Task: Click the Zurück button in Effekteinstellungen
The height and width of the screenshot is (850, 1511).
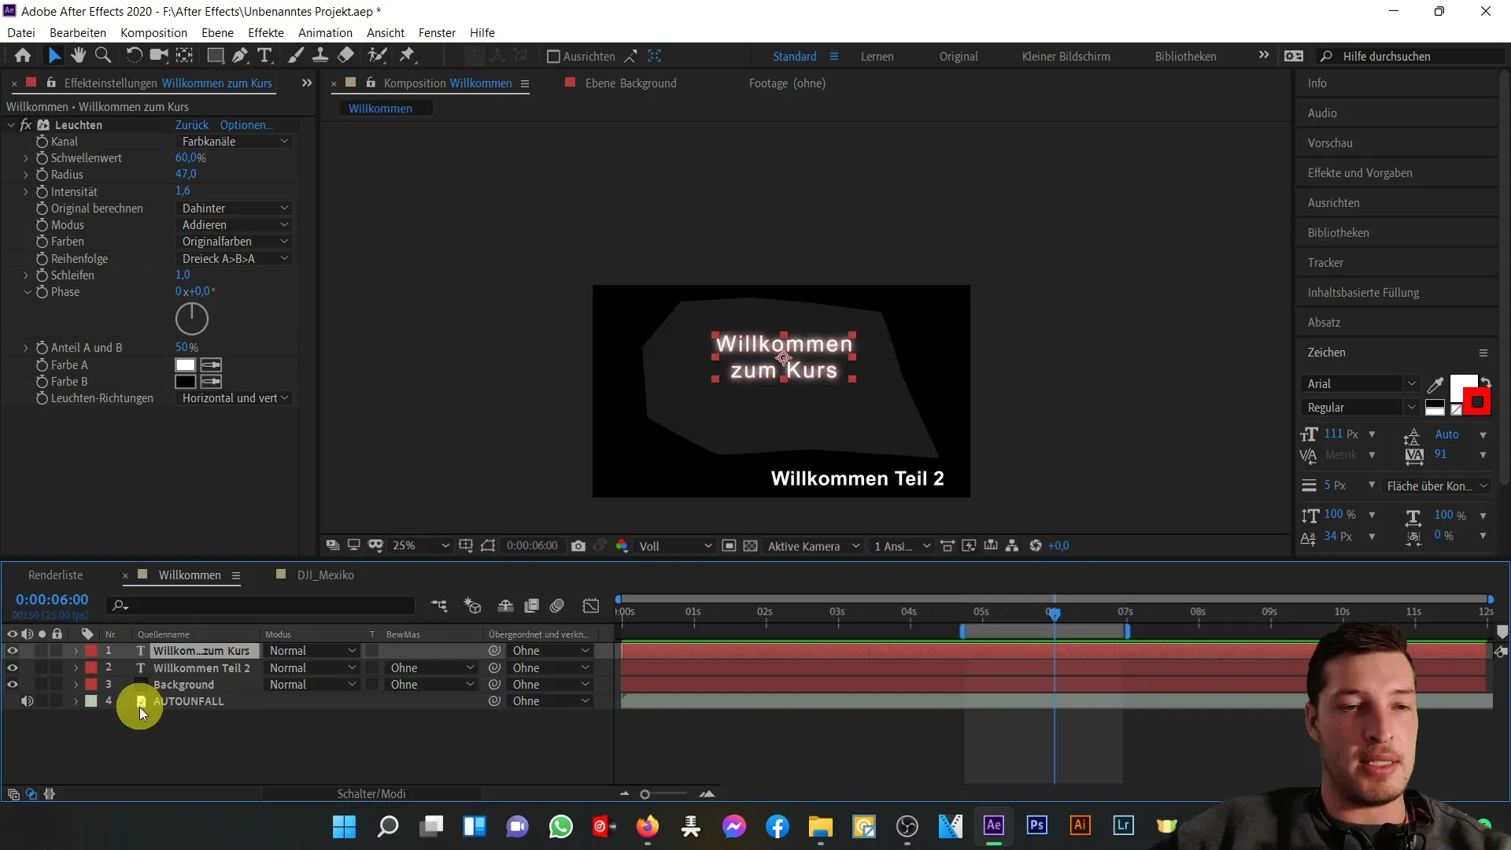Action: (x=191, y=124)
